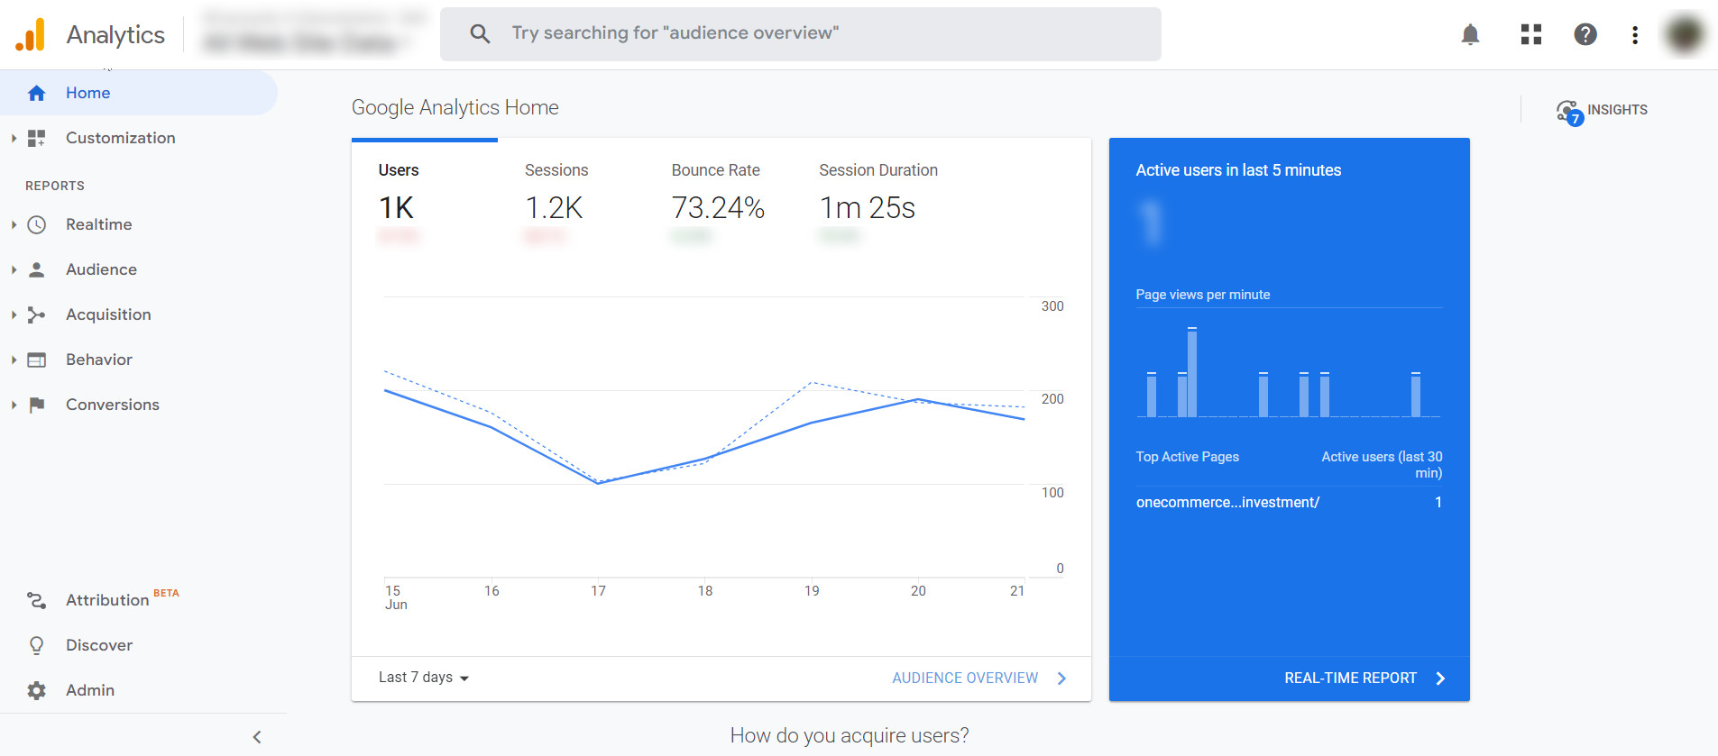Click the Attribution path icon

36,600
